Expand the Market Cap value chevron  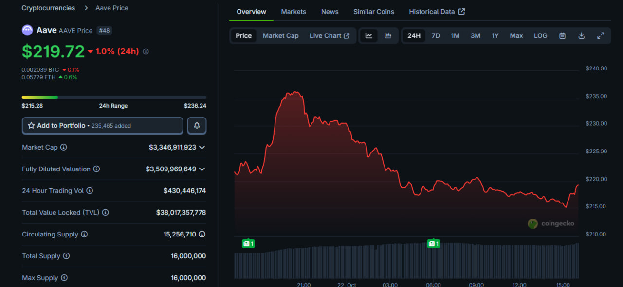click(x=202, y=147)
